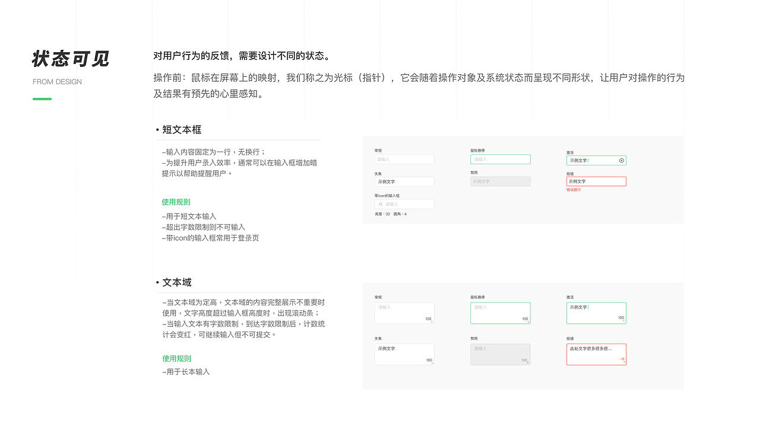Click the 失焦 single-line input with 示例文字
Viewport: 760px width, 427px height.
tap(404, 181)
